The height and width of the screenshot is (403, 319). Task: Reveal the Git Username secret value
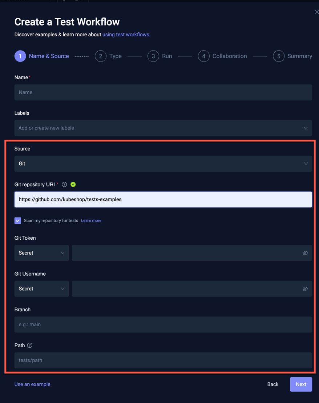(305, 288)
